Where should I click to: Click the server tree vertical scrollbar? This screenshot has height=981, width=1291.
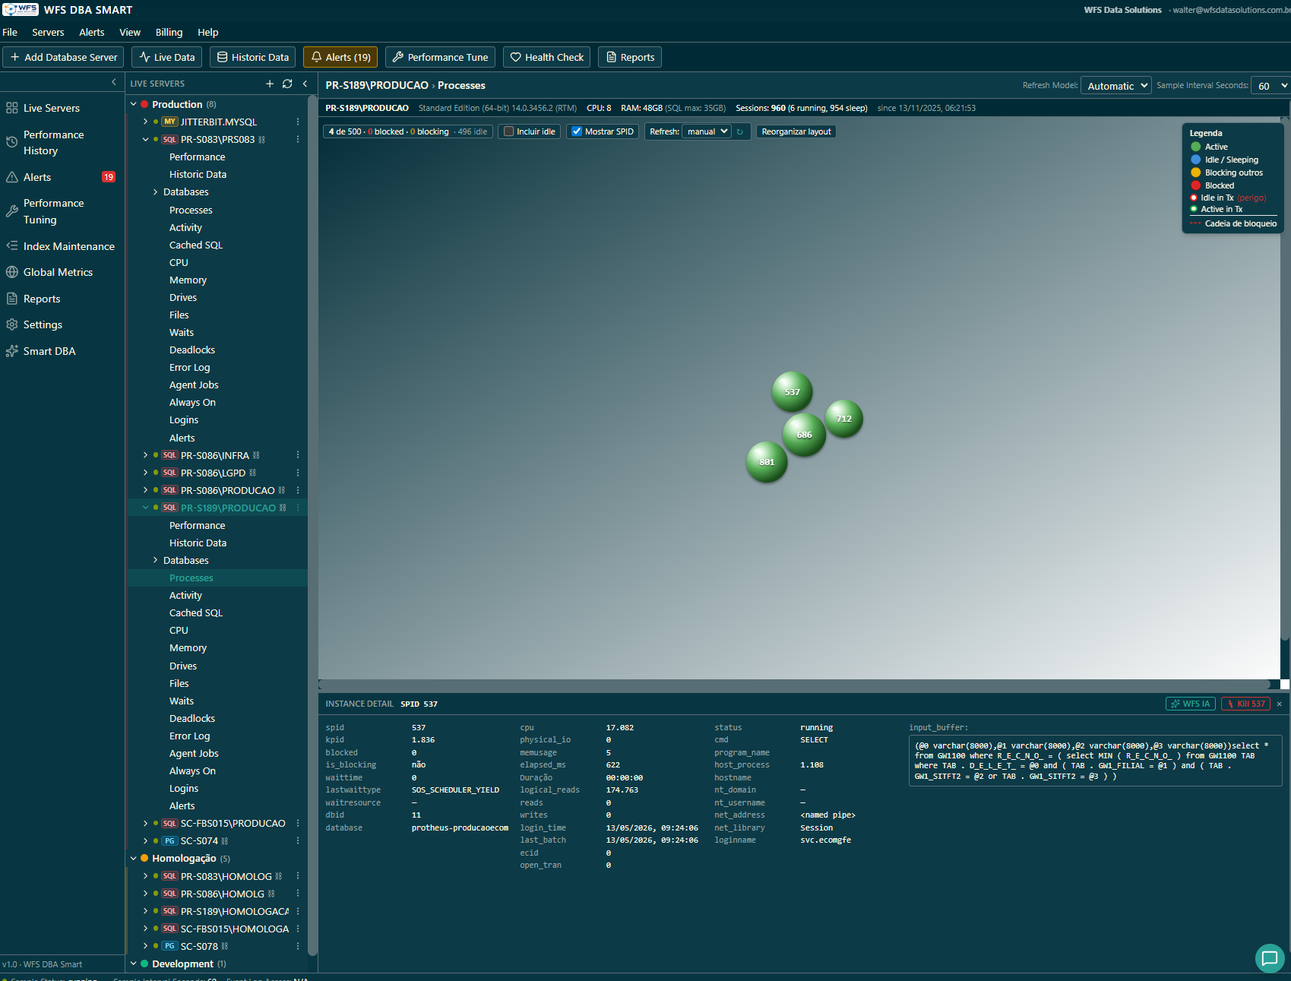pyautogui.click(x=312, y=524)
